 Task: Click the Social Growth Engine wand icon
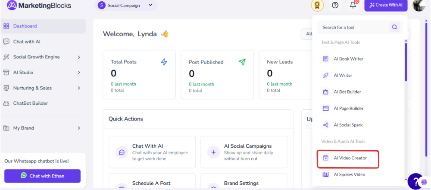click(x=6, y=57)
